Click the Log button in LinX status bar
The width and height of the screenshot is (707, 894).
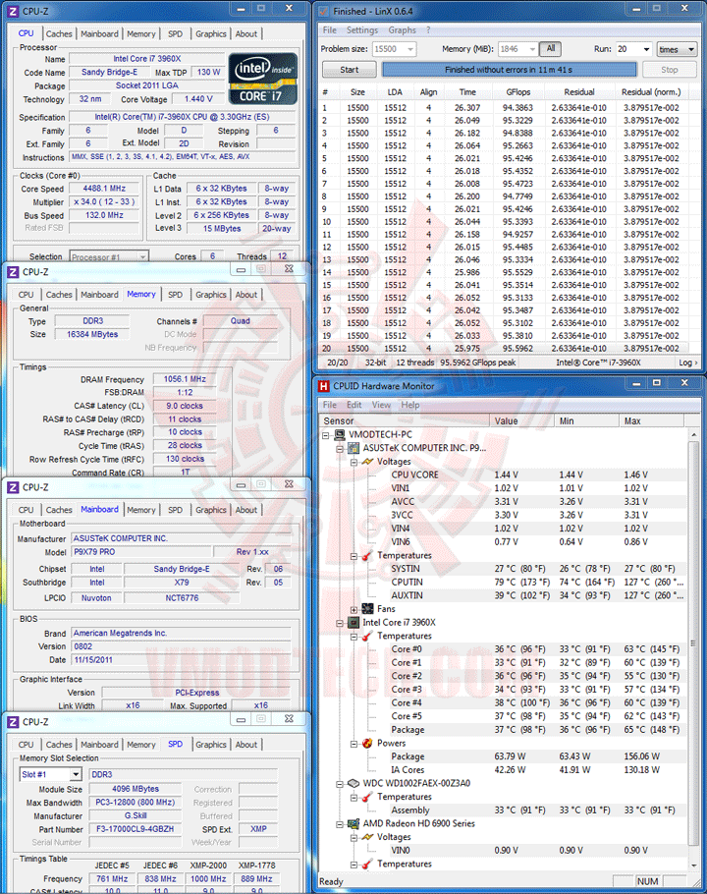click(x=688, y=363)
